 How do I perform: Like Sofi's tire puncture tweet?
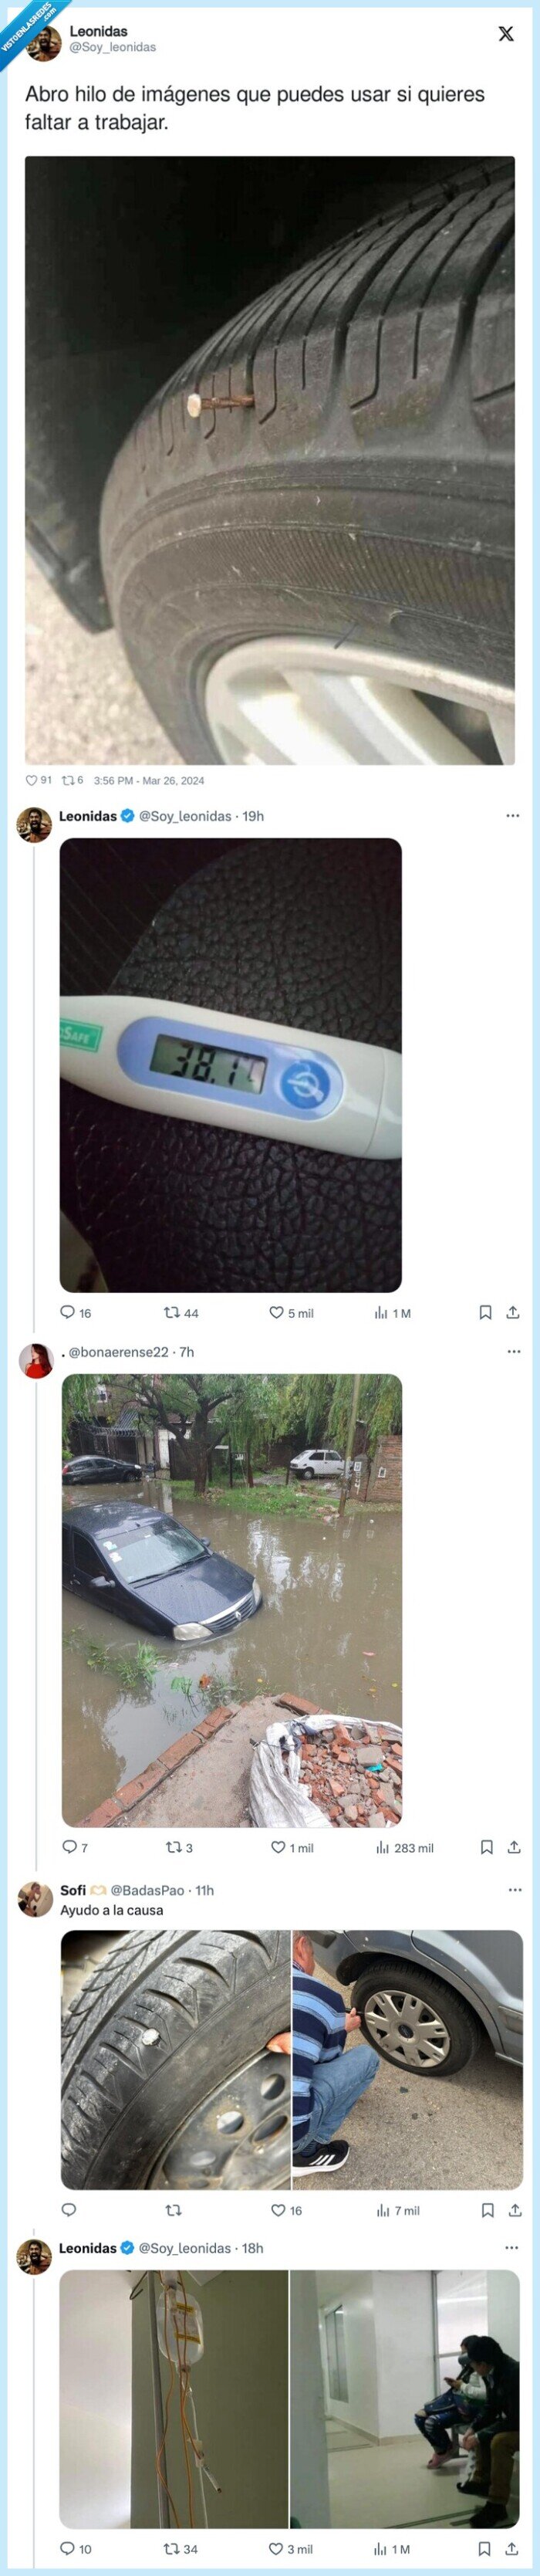click(x=278, y=2210)
